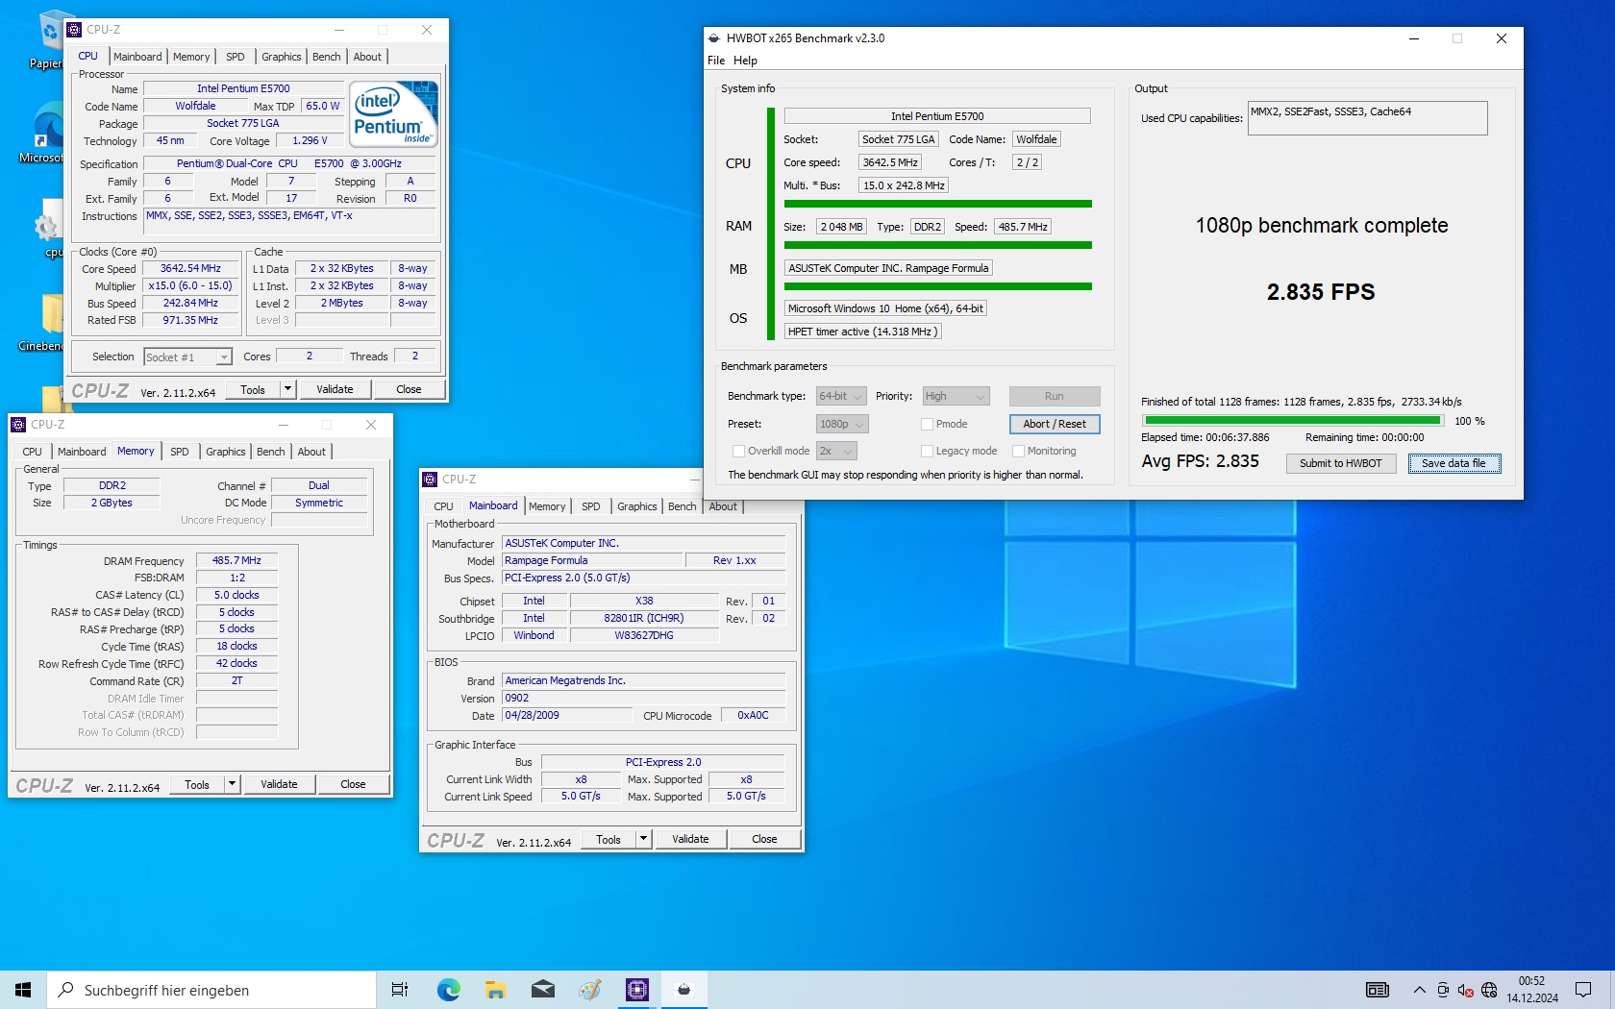Click the CPU-Z title icon of the Mainboard window
The image size is (1615, 1009).
[430, 480]
